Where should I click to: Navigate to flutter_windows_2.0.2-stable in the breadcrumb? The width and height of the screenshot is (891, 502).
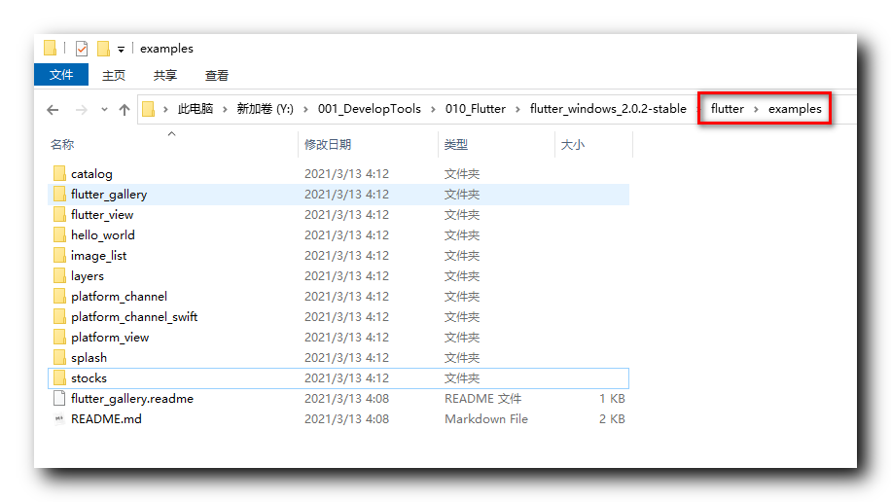[608, 109]
